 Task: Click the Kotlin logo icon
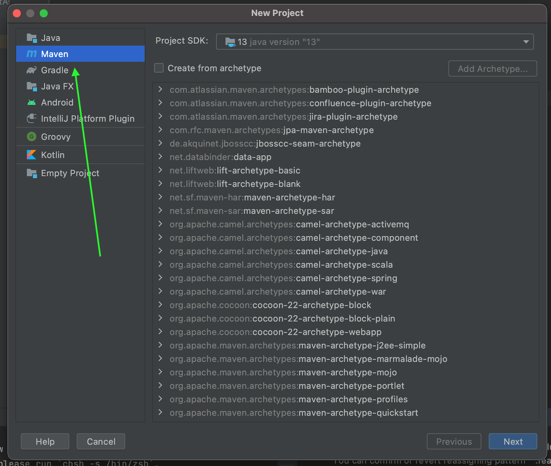[x=32, y=155]
